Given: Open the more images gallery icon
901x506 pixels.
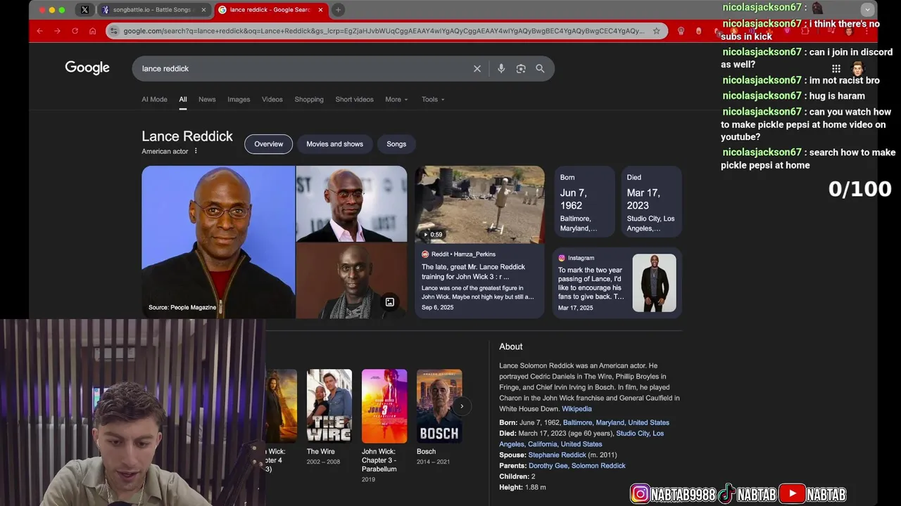Looking at the screenshot, I should [x=389, y=302].
